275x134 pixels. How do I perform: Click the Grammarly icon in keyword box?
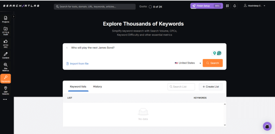pos(219,53)
